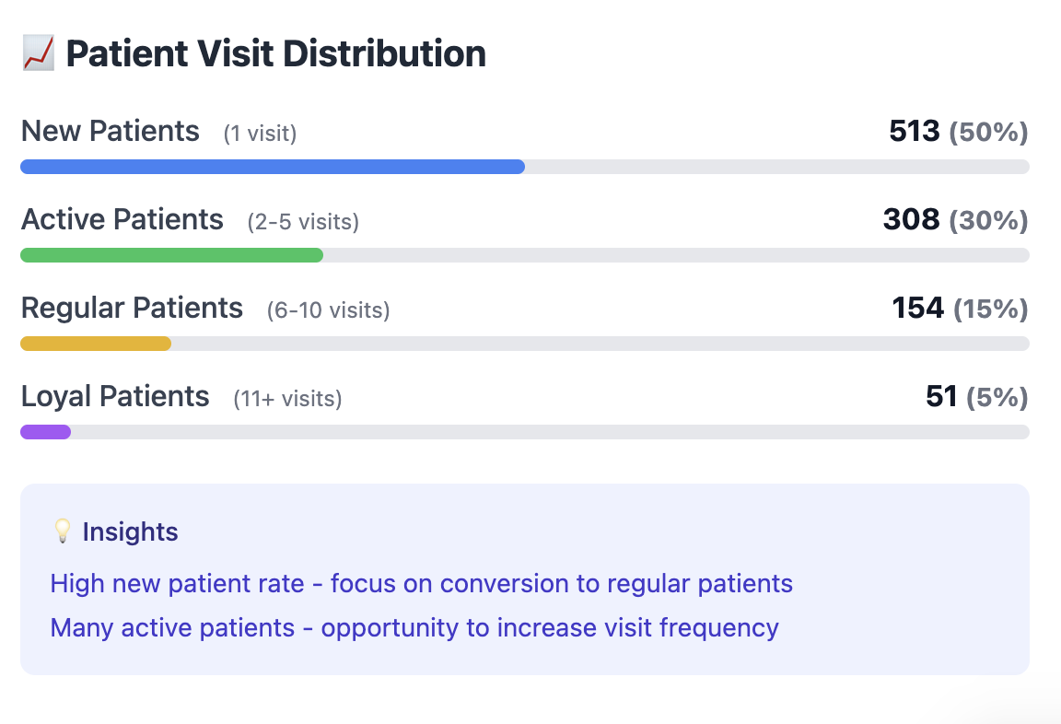Click the 51 loyal patients count
Screen dimensions: 1061x724
[x=941, y=397]
